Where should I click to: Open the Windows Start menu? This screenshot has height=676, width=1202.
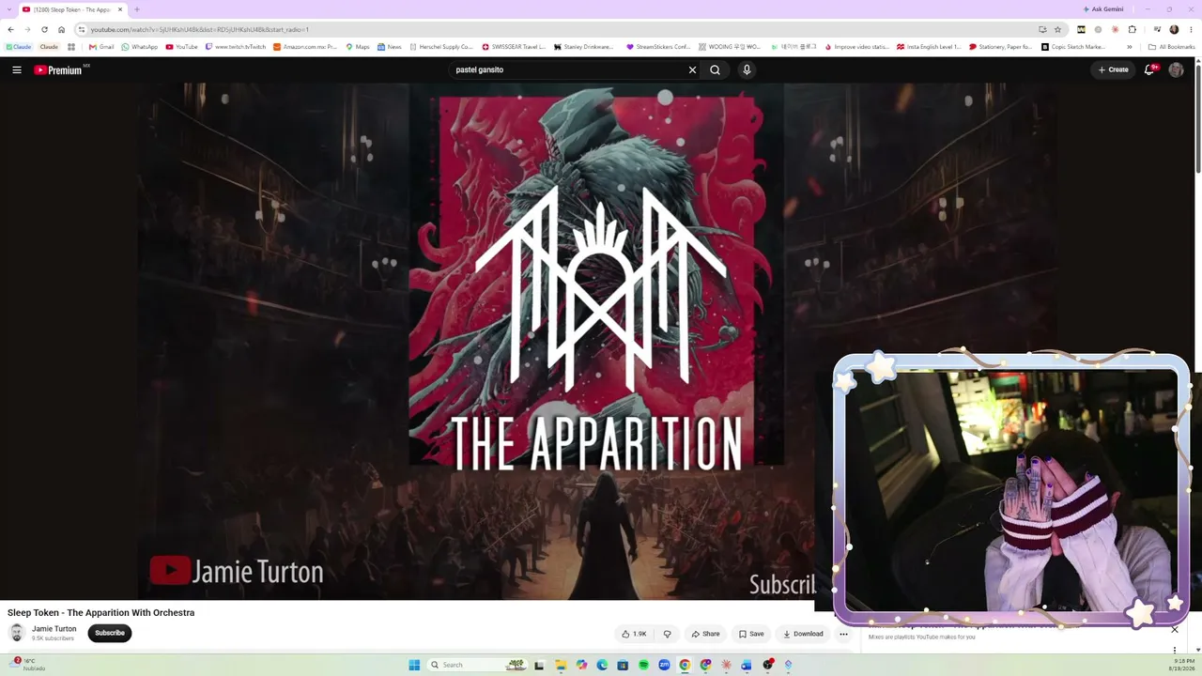414,665
